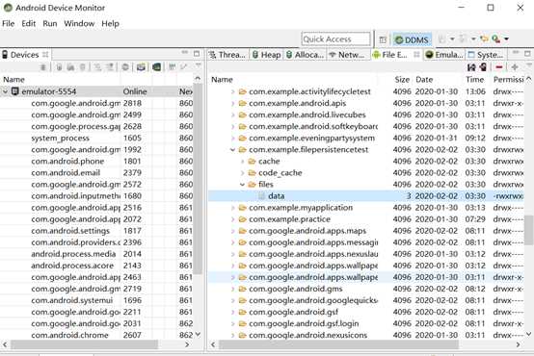Maximize the Devices panel
This screenshot has height=356, width=534.
click(197, 54)
